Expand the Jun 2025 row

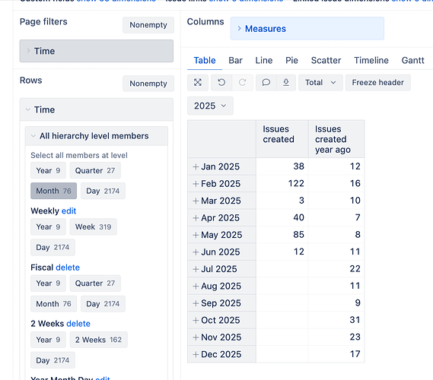click(x=196, y=252)
